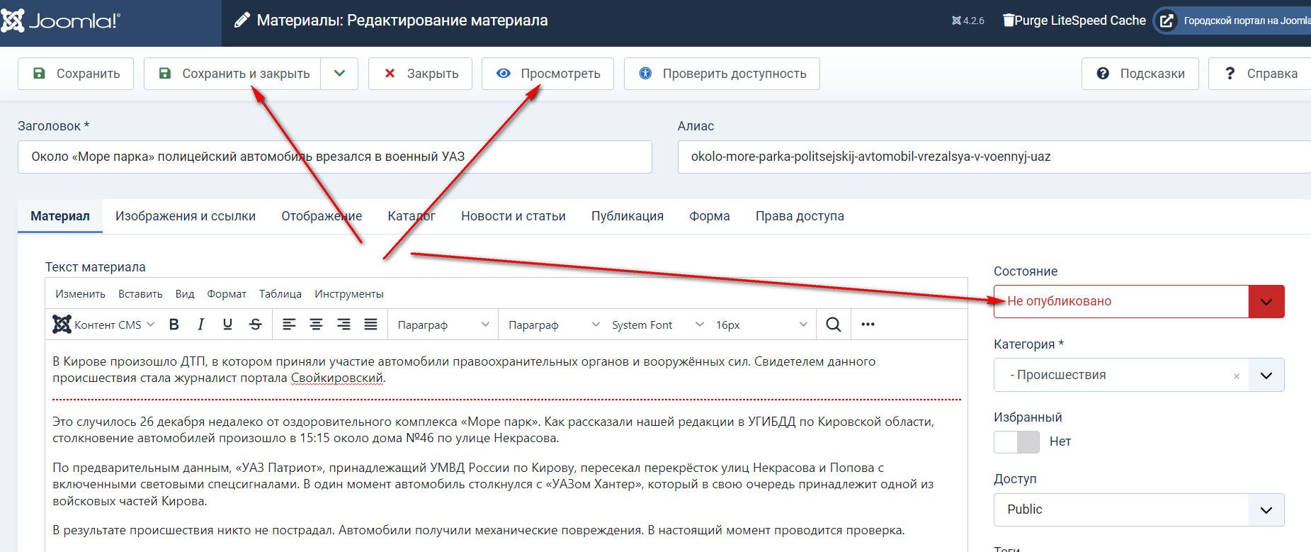1311x552 pixels.
Task: Switch to the Изображения и ссылки tab
Action: click(x=186, y=216)
